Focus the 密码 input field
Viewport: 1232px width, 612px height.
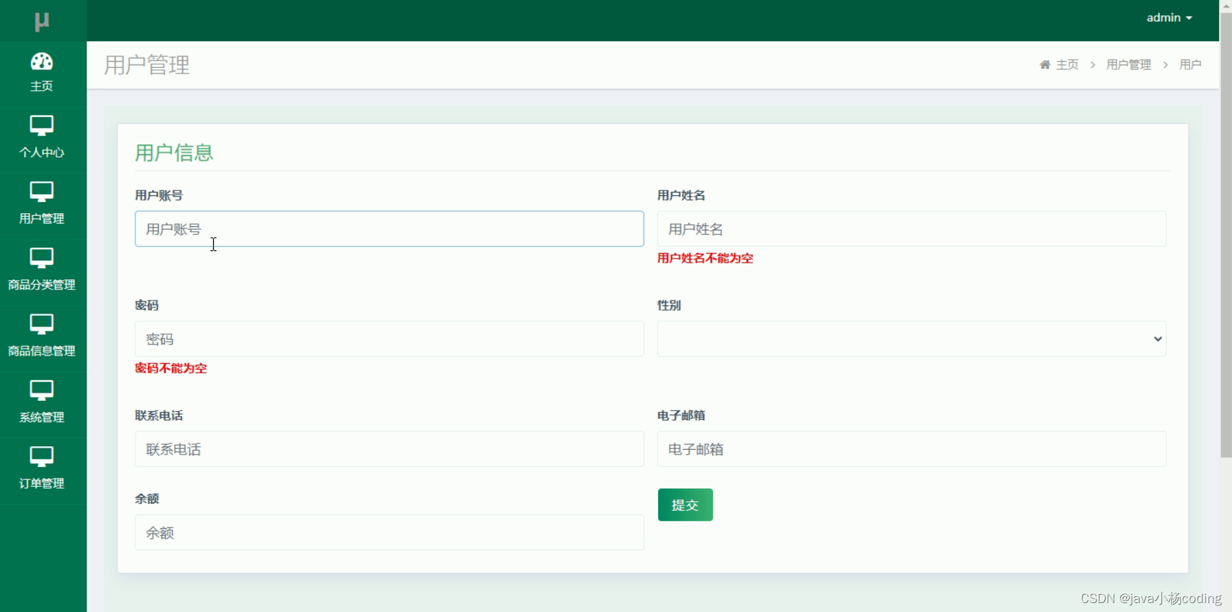(389, 339)
